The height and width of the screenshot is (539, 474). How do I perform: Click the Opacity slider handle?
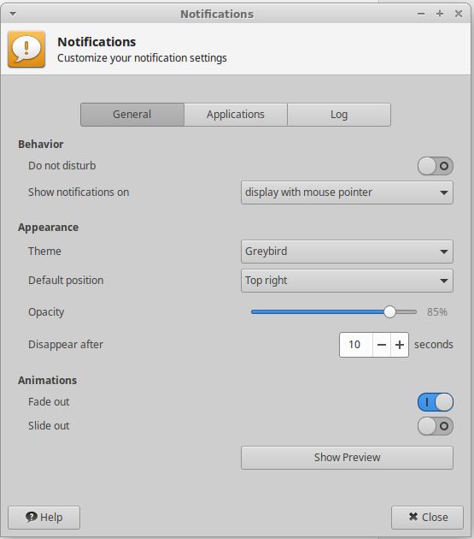pyautogui.click(x=389, y=312)
